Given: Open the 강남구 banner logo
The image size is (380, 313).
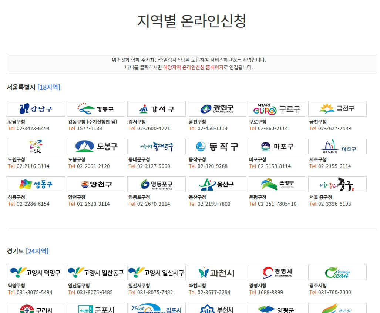Looking at the screenshot, I should coord(36,108).
